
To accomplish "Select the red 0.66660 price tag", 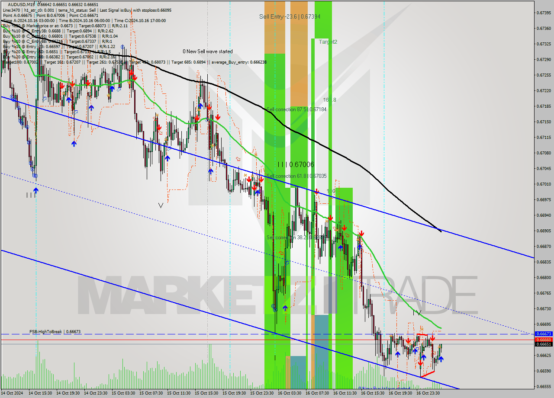I will [544, 340].
